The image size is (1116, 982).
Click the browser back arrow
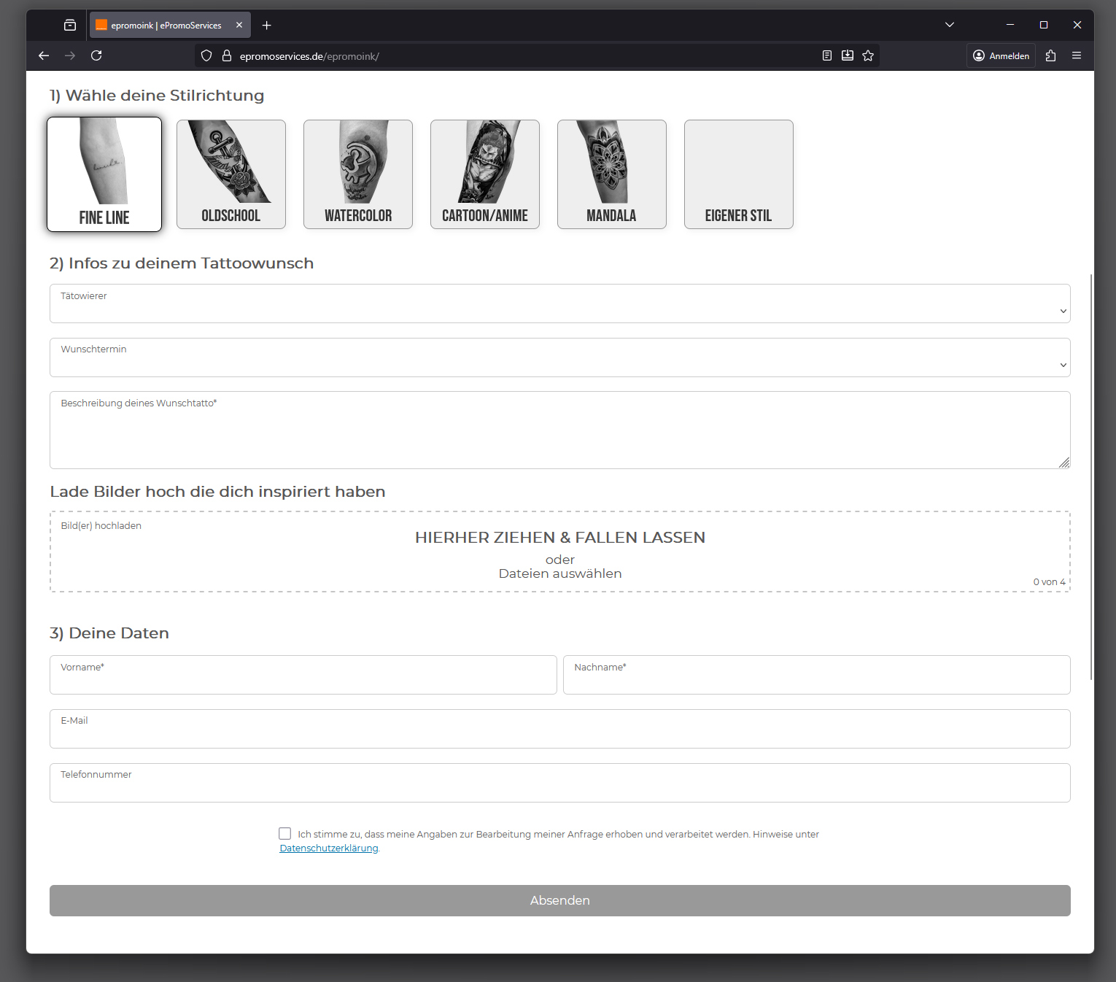[x=44, y=55]
